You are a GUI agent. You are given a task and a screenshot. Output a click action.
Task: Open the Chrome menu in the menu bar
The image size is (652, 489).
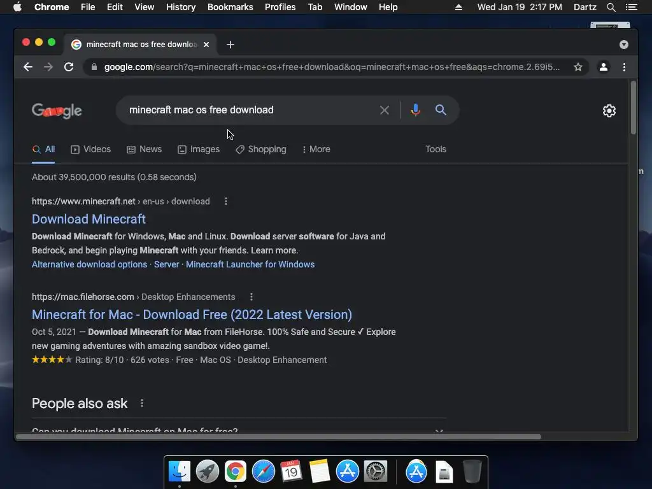(52, 7)
